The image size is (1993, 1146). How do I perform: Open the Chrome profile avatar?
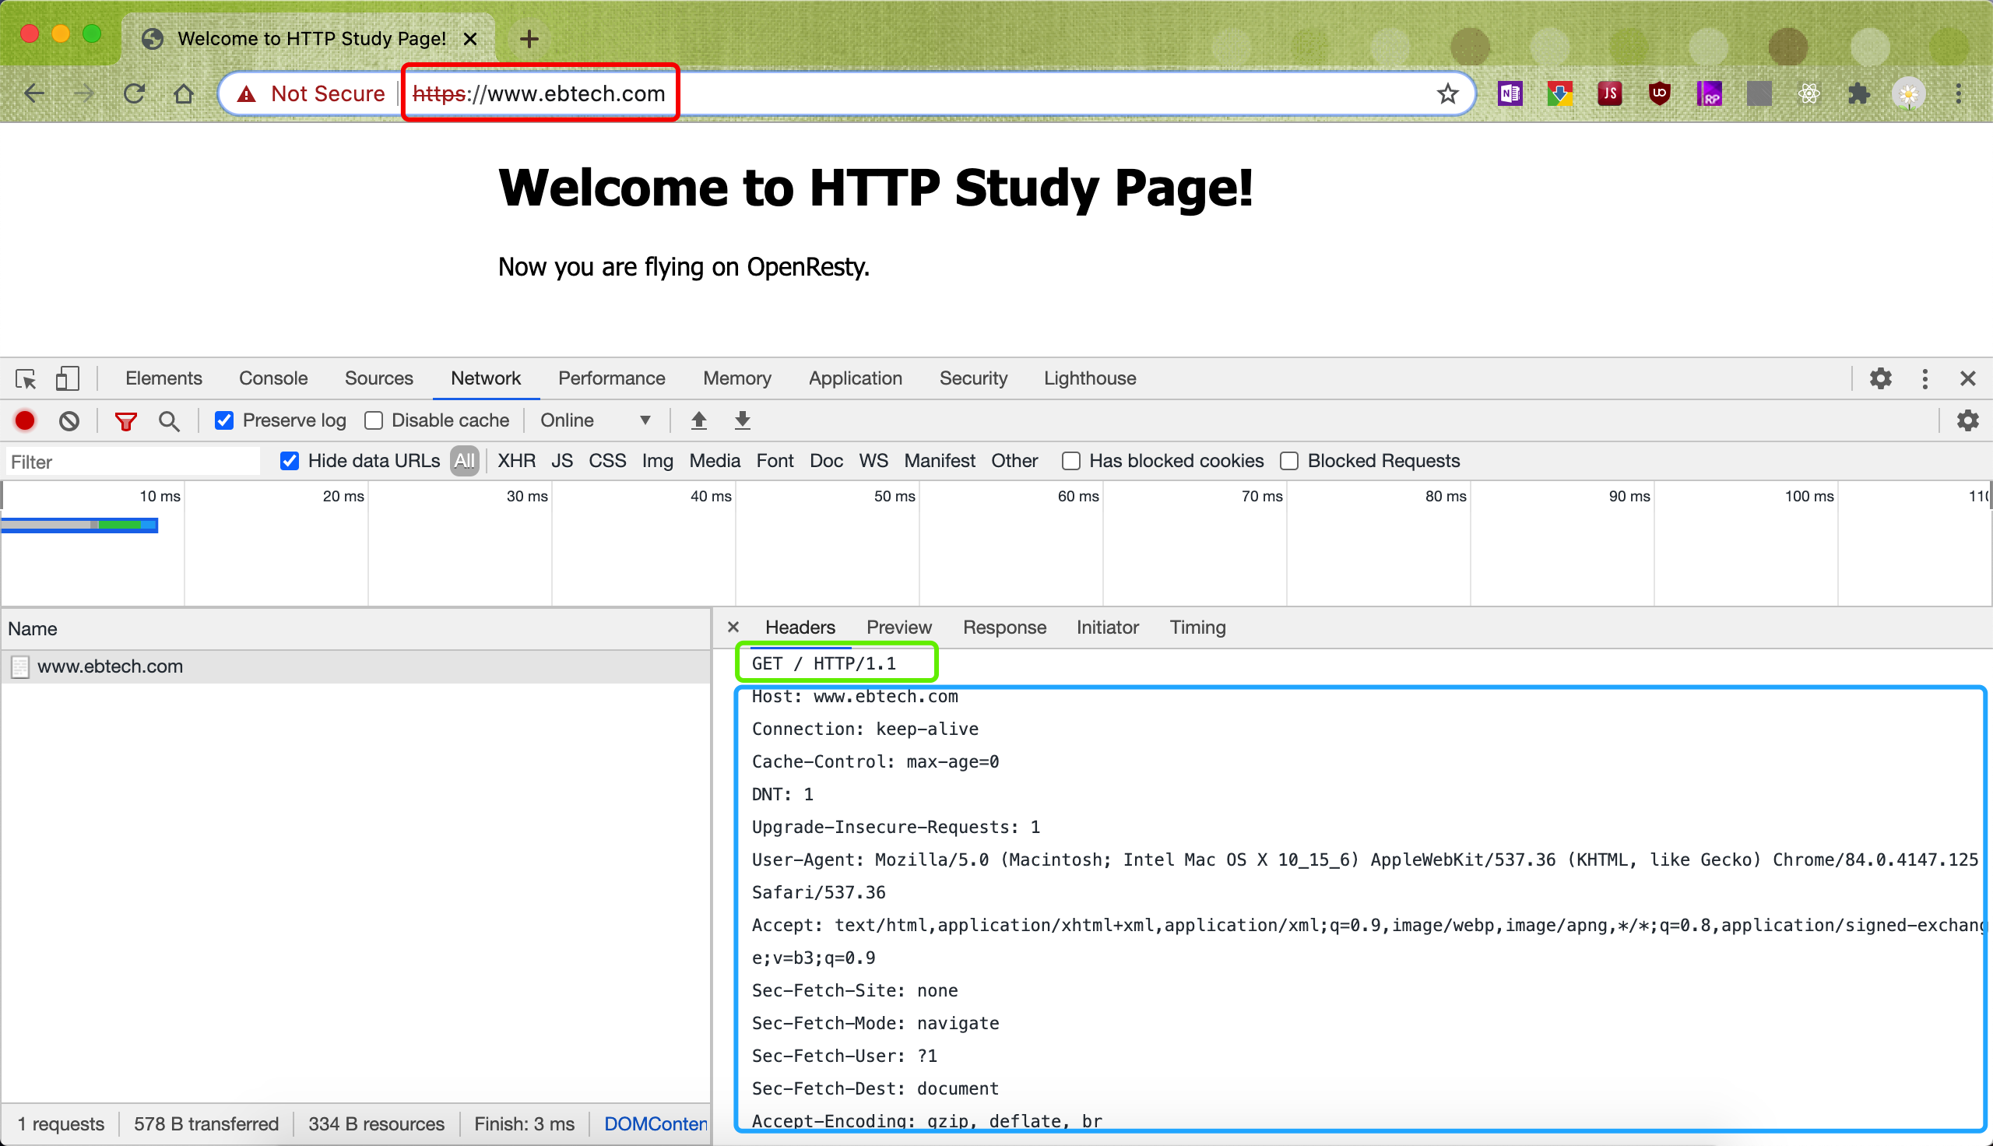(1908, 94)
